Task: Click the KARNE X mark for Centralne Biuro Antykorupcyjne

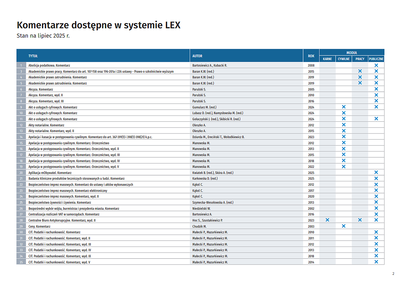Action: click(x=327, y=220)
